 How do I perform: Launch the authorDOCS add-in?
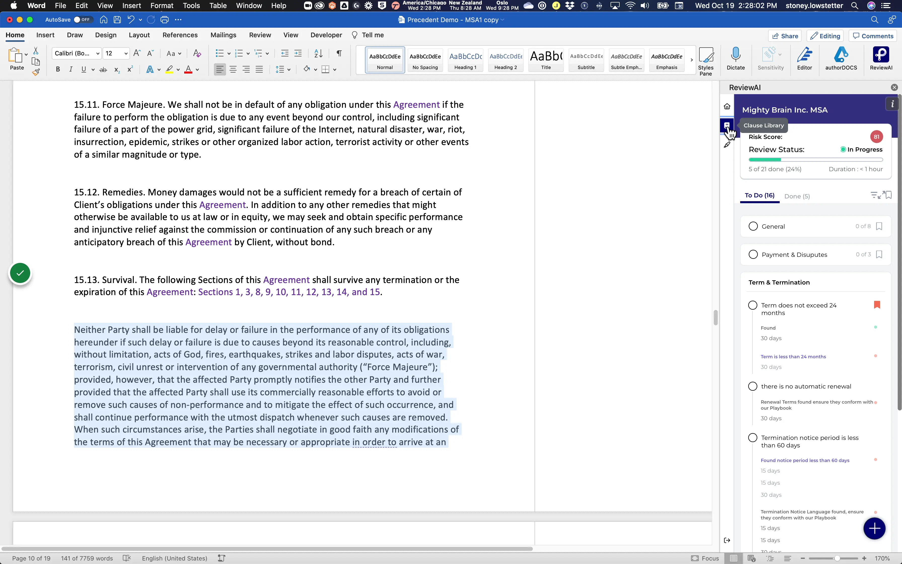tap(841, 59)
